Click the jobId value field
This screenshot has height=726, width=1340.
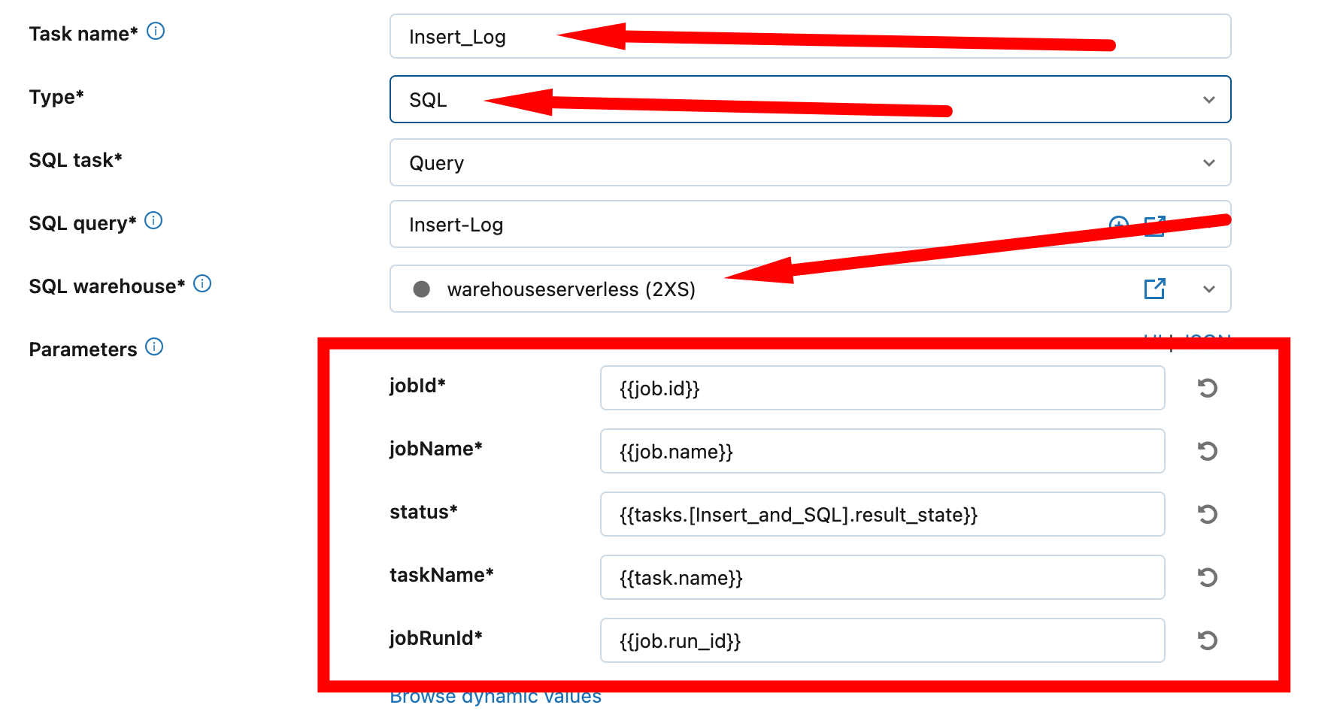tap(882, 388)
